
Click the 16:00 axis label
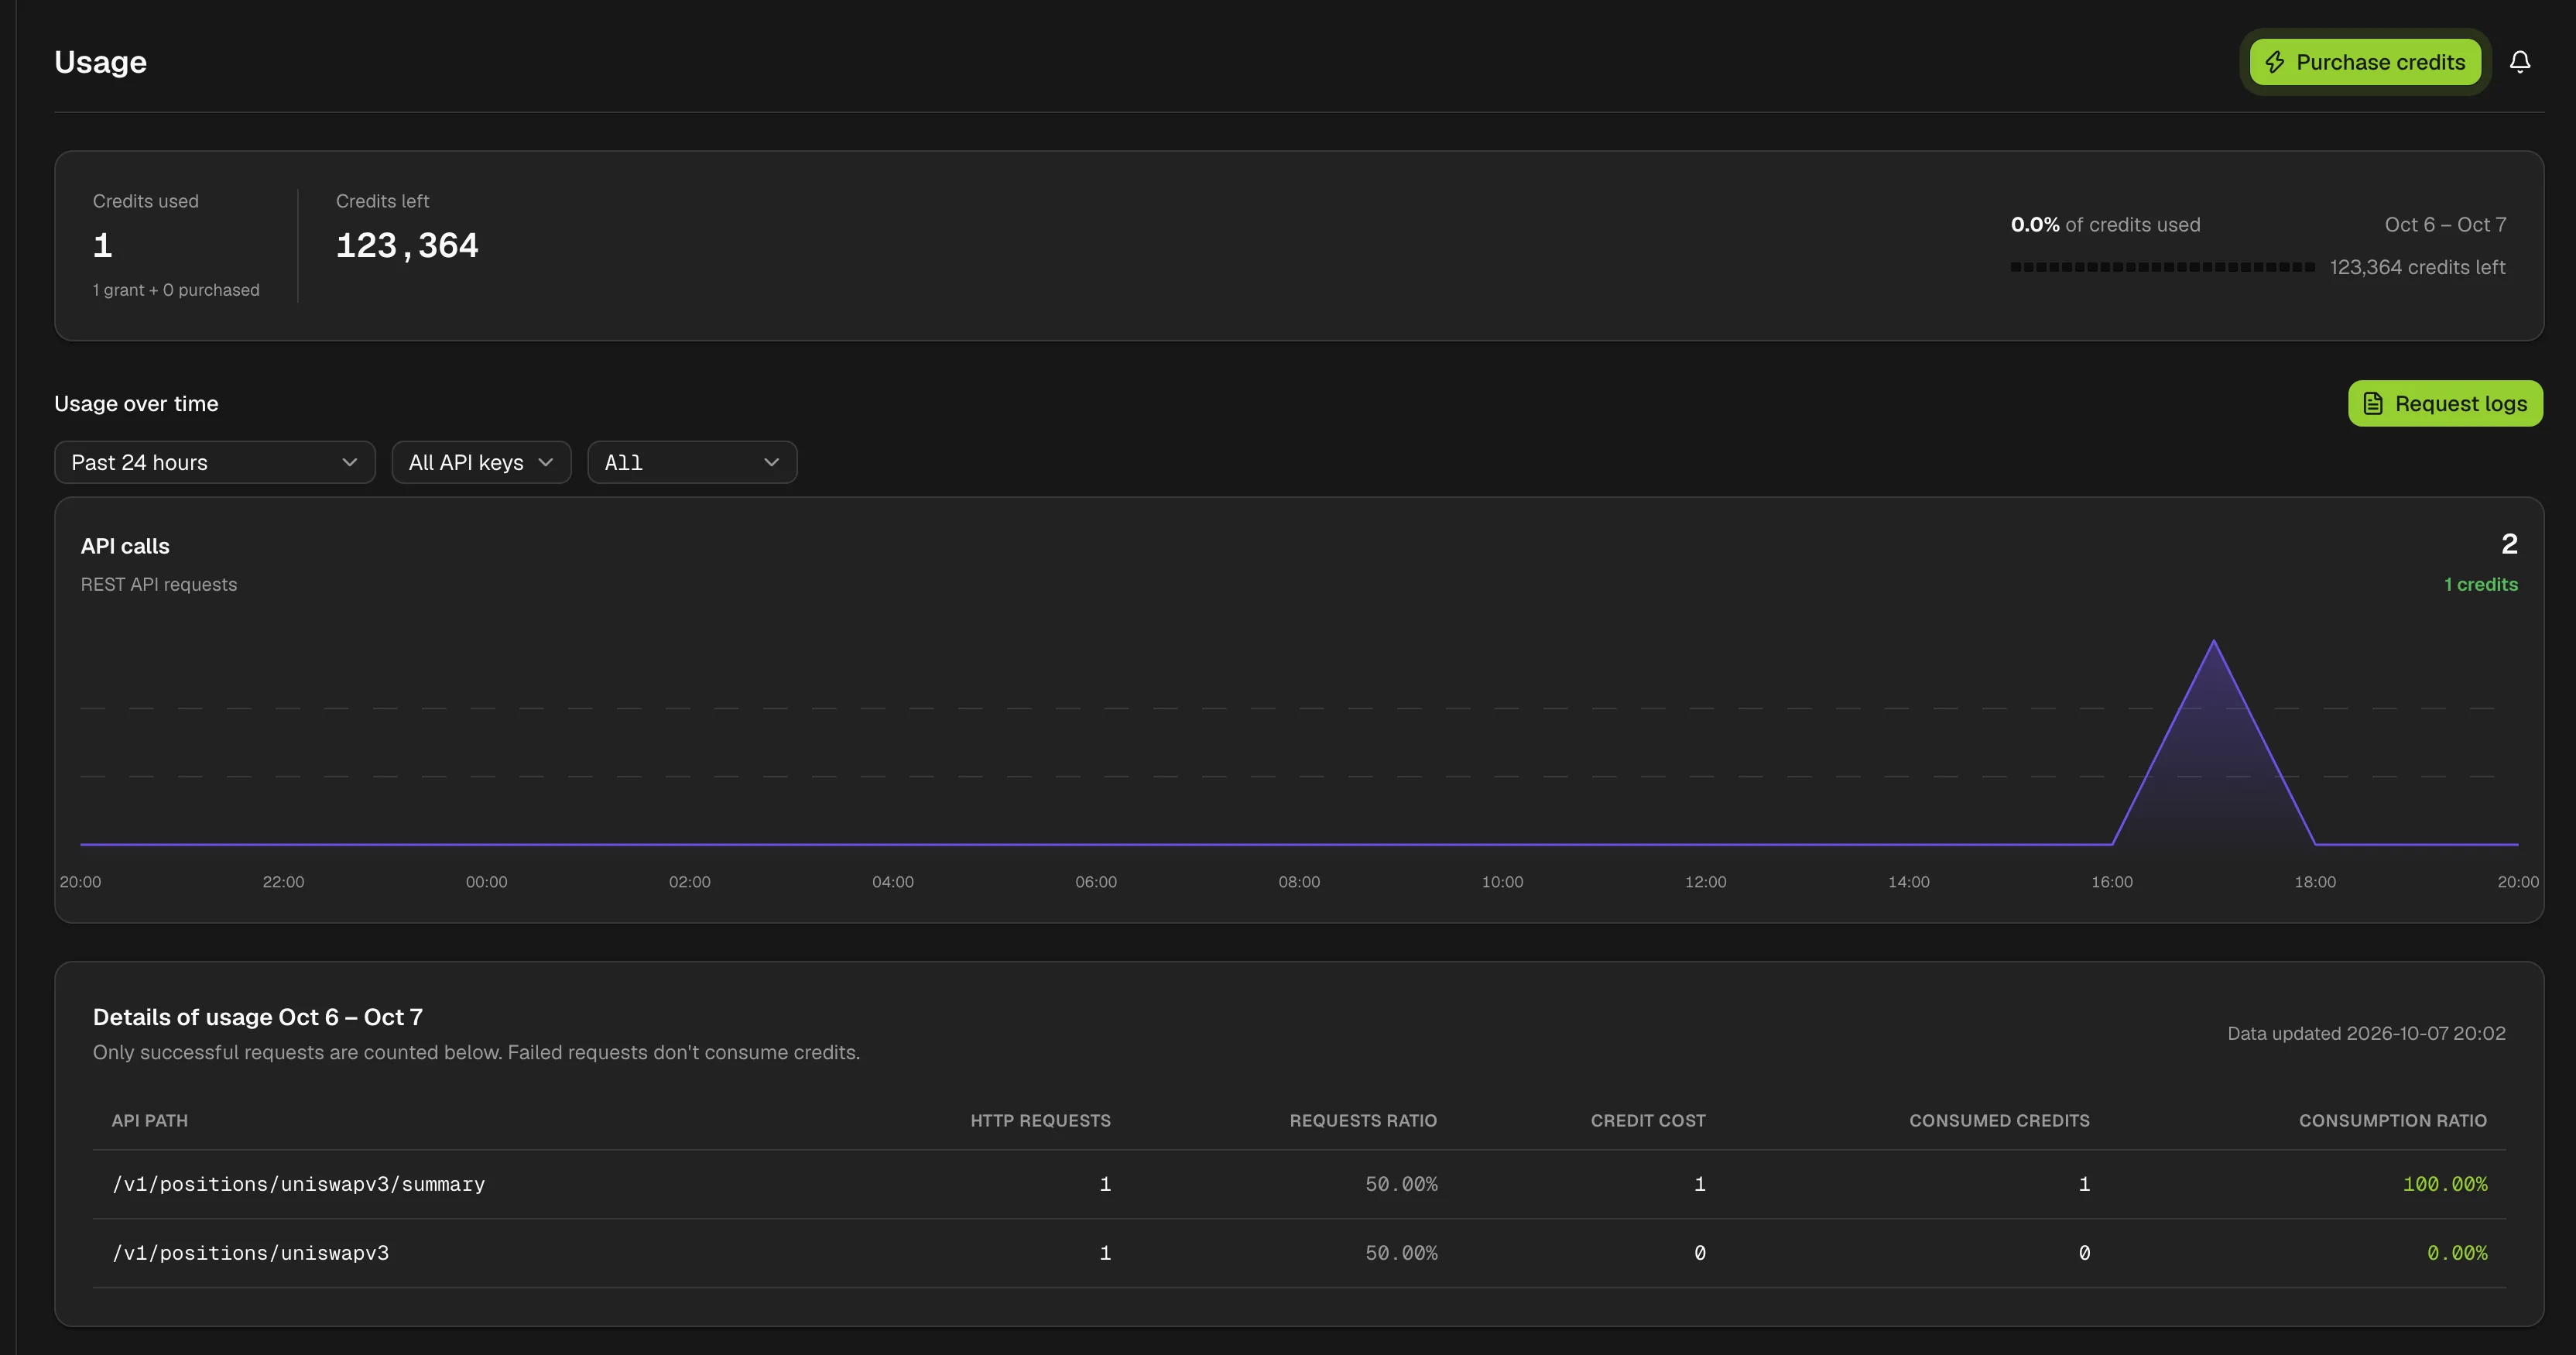[x=2112, y=881]
